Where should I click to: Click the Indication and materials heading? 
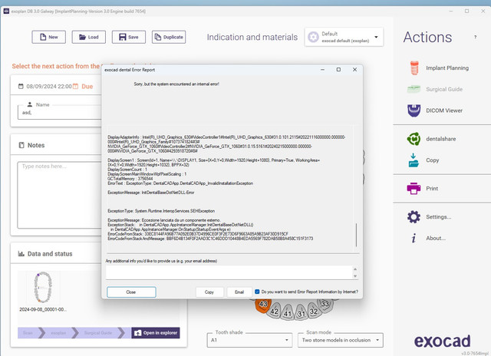(252, 37)
